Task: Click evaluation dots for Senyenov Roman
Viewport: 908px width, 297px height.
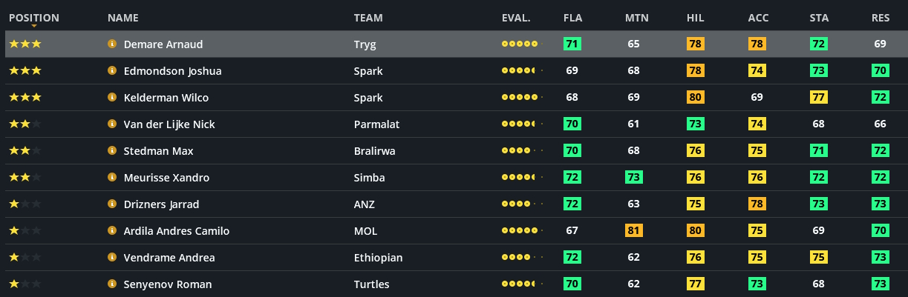Action: [521, 284]
